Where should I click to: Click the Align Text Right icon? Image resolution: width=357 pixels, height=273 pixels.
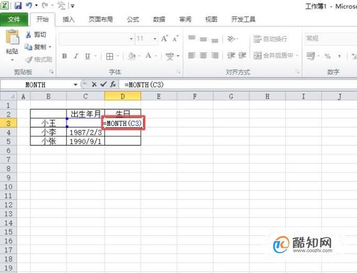(x=215, y=56)
